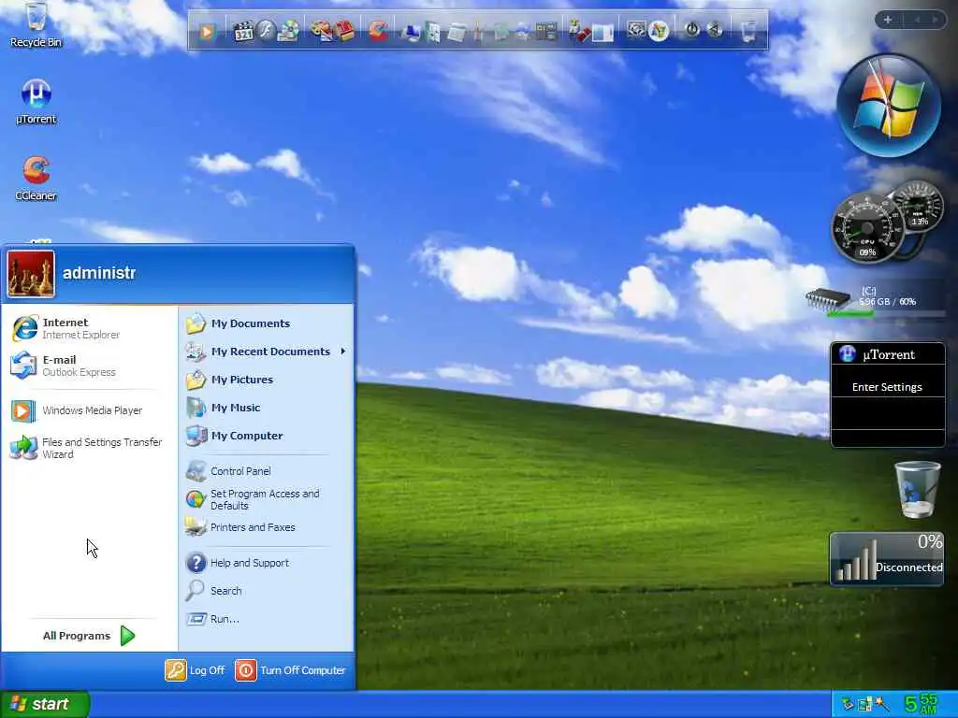This screenshot has width=958, height=718.
Task: Launch Media Player Classic from dock
Action: click(244, 31)
